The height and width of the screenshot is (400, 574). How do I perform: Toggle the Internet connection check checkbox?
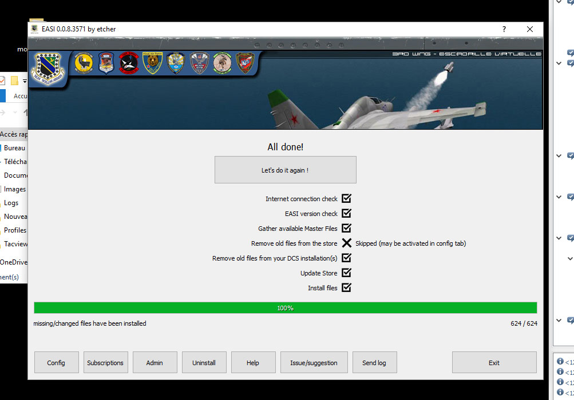tap(346, 199)
